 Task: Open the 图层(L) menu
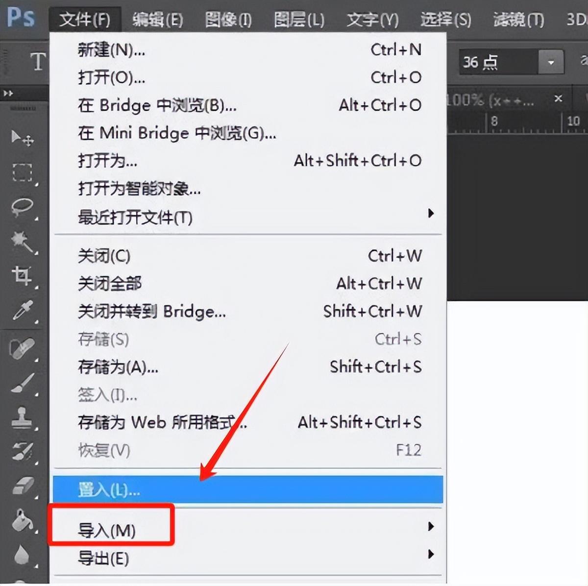pyautogui.click(x=299, y=20)
